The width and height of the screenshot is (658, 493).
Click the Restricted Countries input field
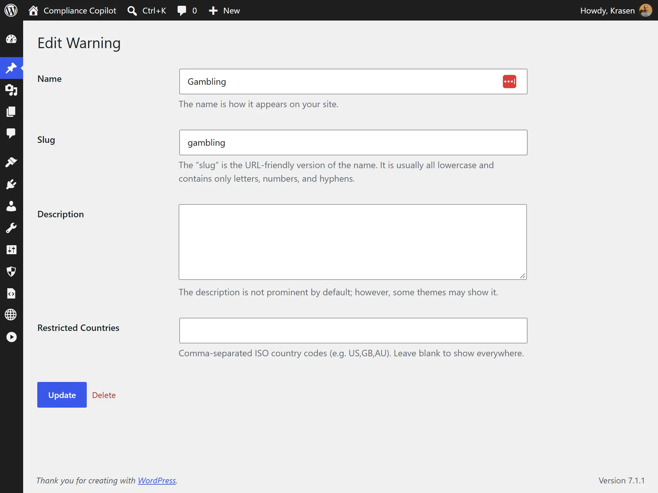[x=353, y=331]
